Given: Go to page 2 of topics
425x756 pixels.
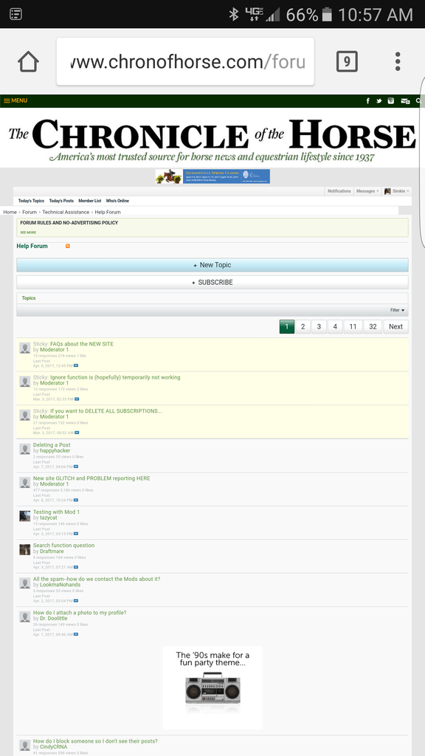Looking at the screenshot, I should pos(303,326).
